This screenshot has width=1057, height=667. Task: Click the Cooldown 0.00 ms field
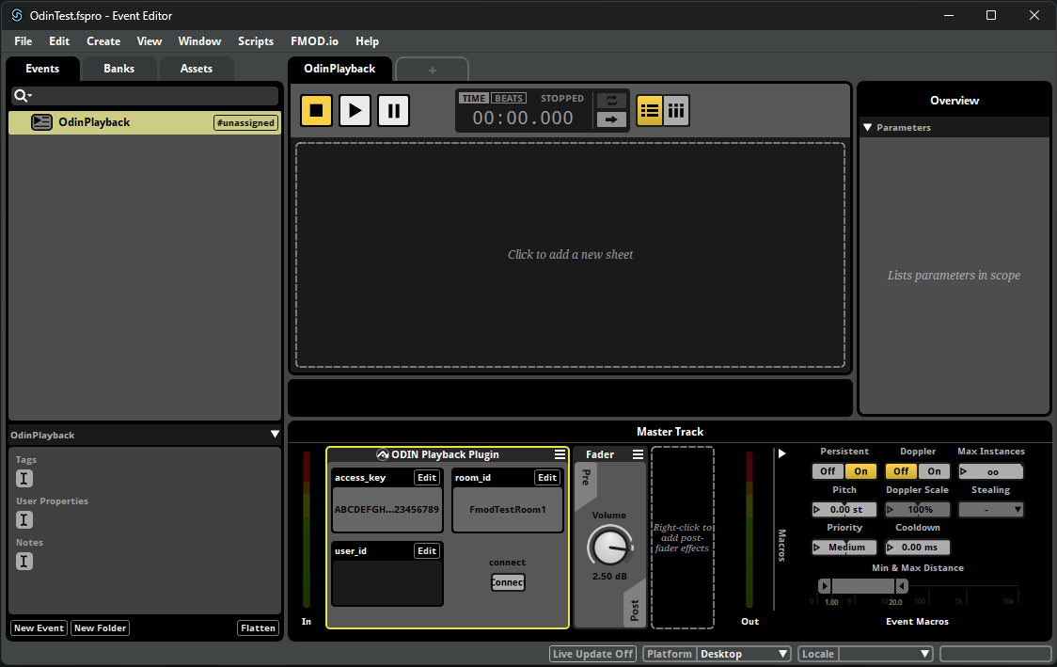point(918,547)
